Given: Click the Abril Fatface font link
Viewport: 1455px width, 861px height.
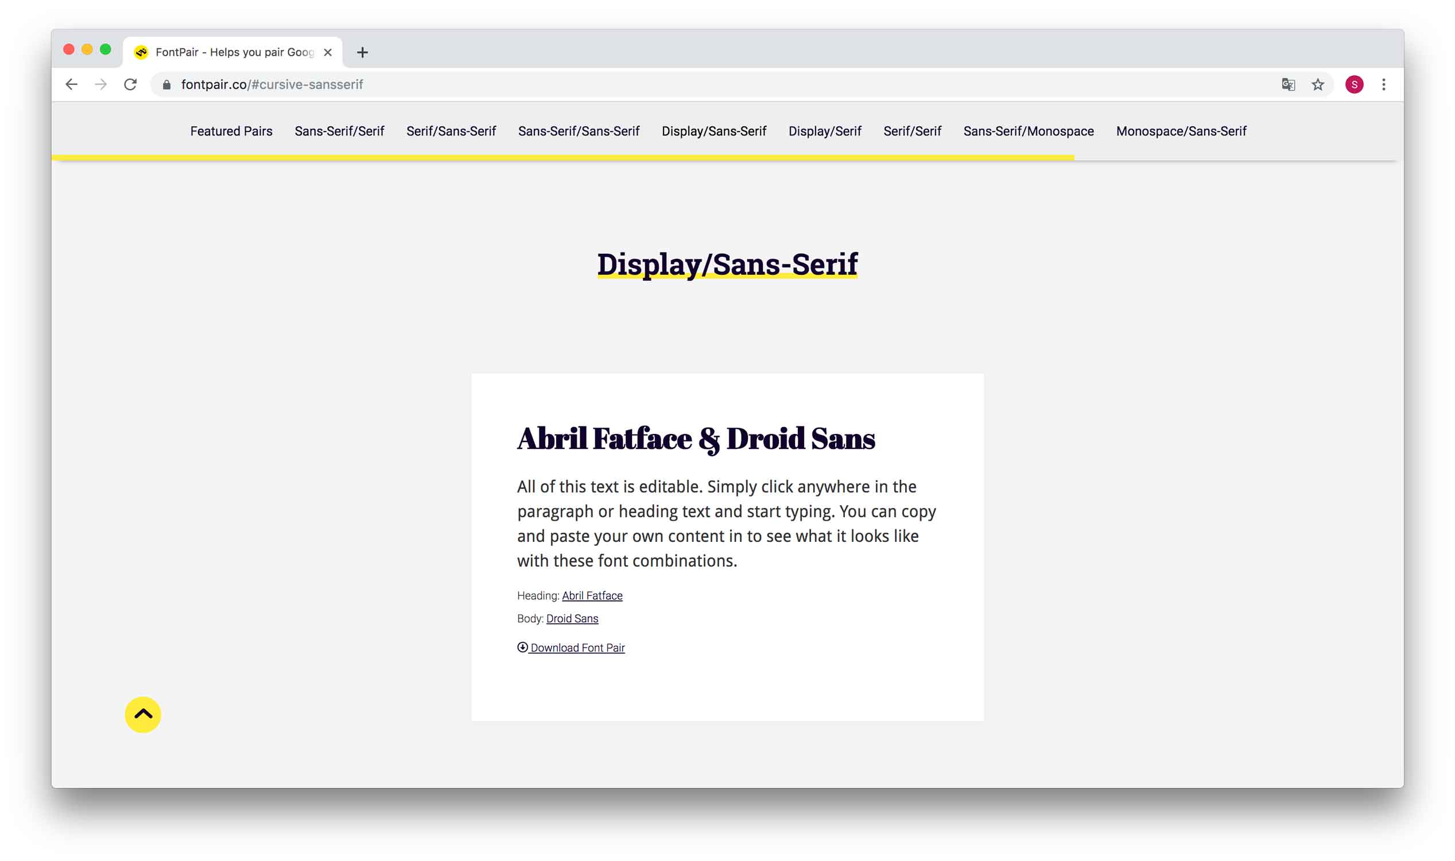Looking at the screenshot, I should [592, 595].
